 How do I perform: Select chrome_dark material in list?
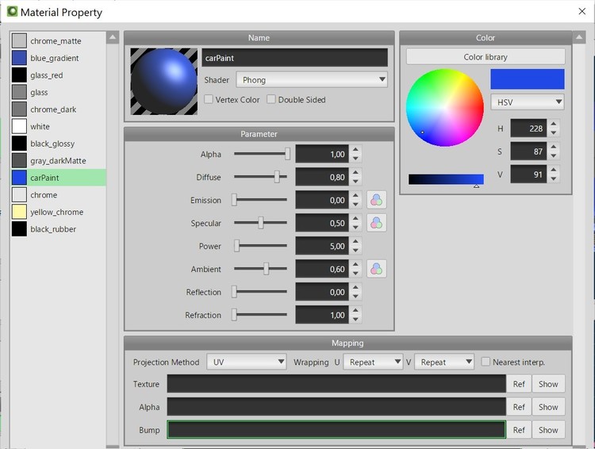pos(59,109)
